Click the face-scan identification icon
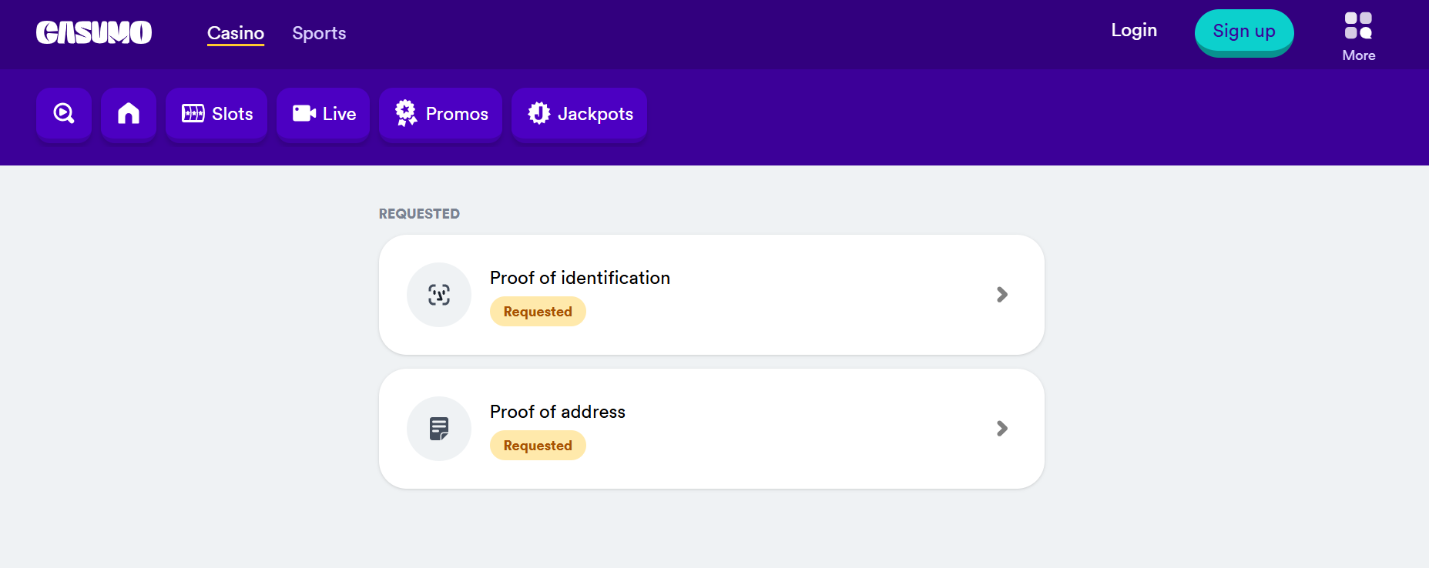 tap(439, 295)
